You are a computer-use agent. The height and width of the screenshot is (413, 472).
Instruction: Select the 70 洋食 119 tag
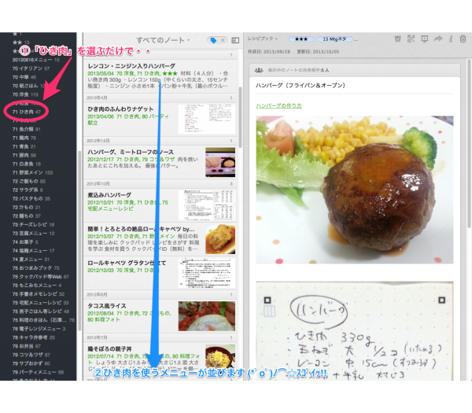25,94
